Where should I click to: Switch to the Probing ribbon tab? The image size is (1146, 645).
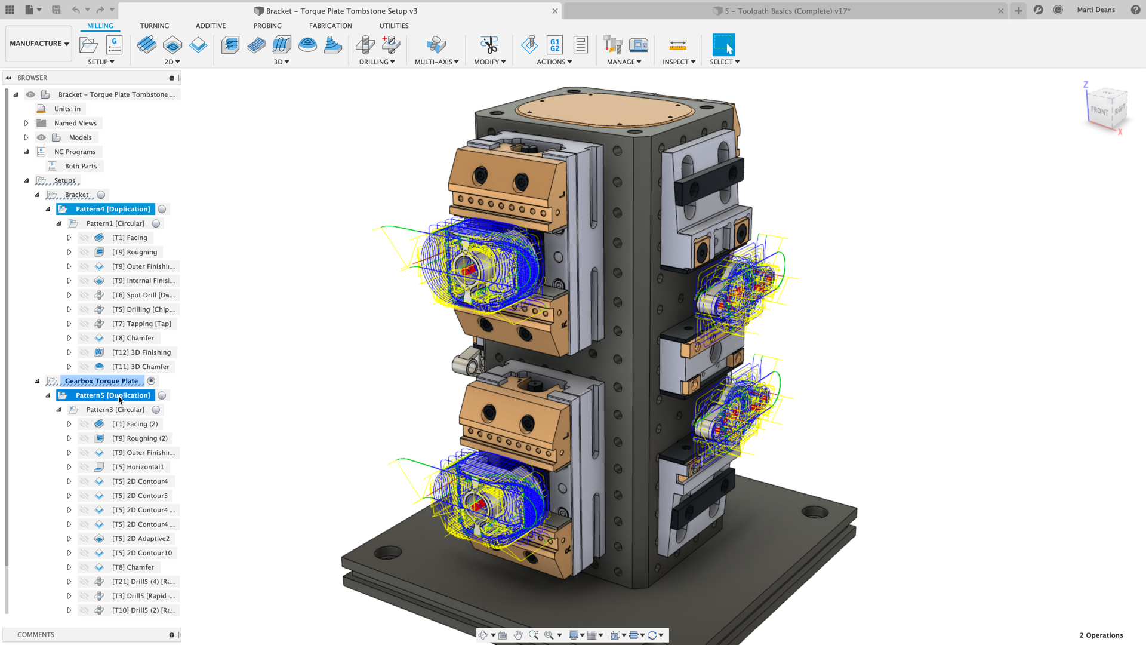coord(267,25)
